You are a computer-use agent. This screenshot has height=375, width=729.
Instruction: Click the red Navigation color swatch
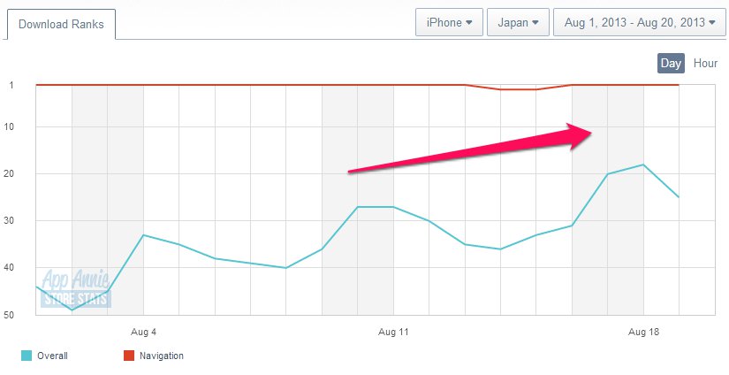129,356
